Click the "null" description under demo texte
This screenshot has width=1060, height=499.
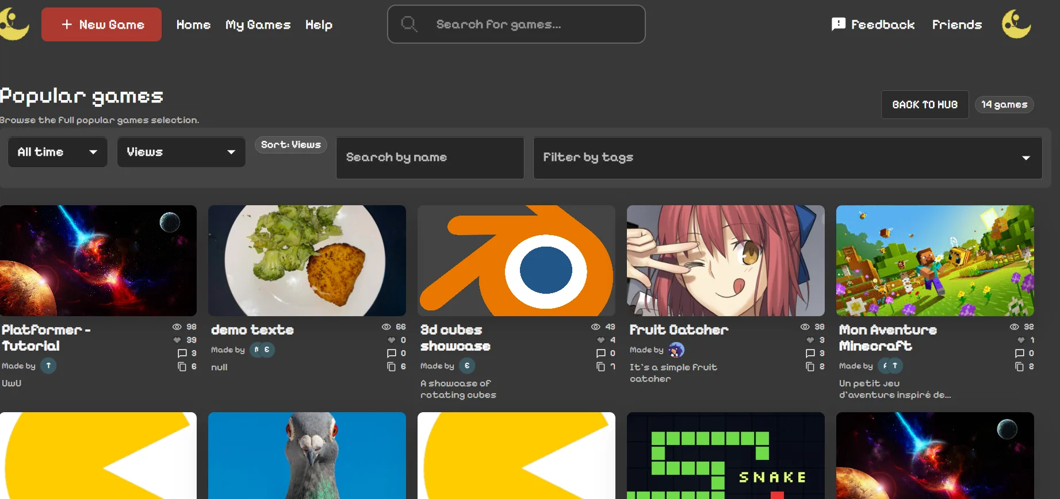click(219, 367)
